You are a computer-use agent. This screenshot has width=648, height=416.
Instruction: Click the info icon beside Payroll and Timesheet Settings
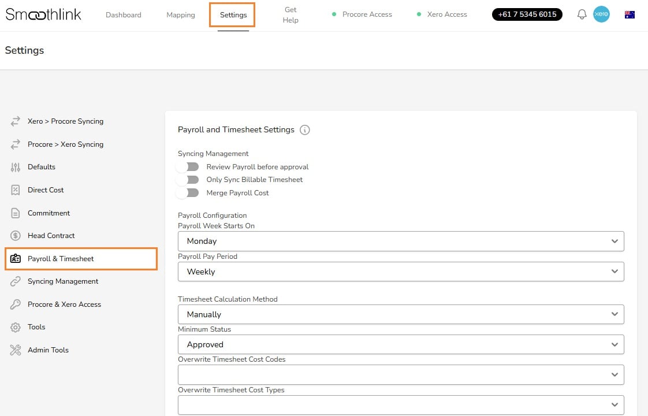305,130
